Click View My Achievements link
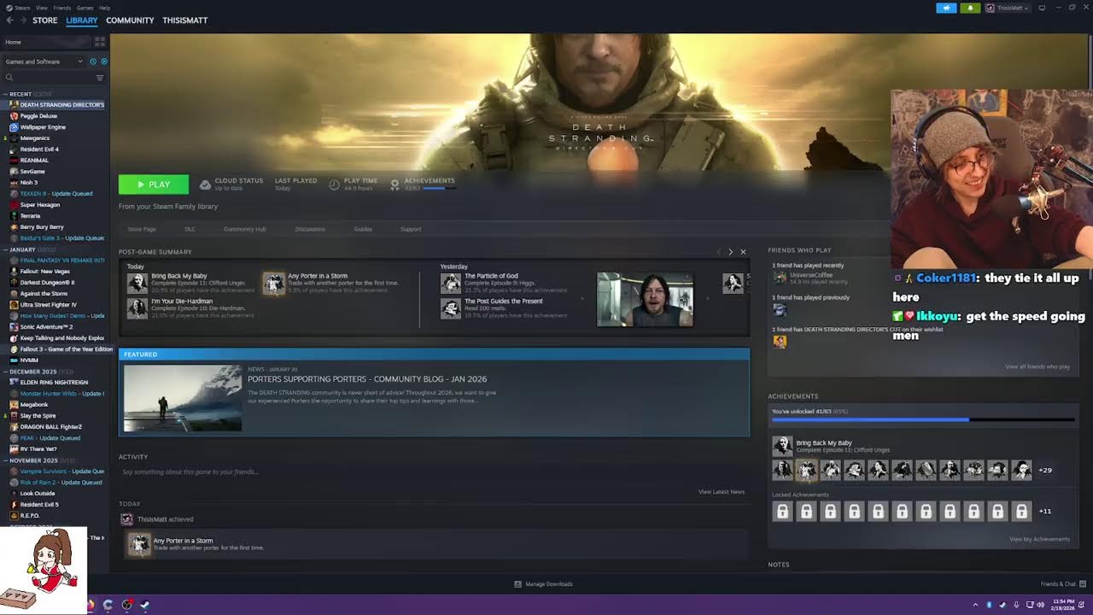This screenshot has width=1093, height=615. pos(1039,539)
